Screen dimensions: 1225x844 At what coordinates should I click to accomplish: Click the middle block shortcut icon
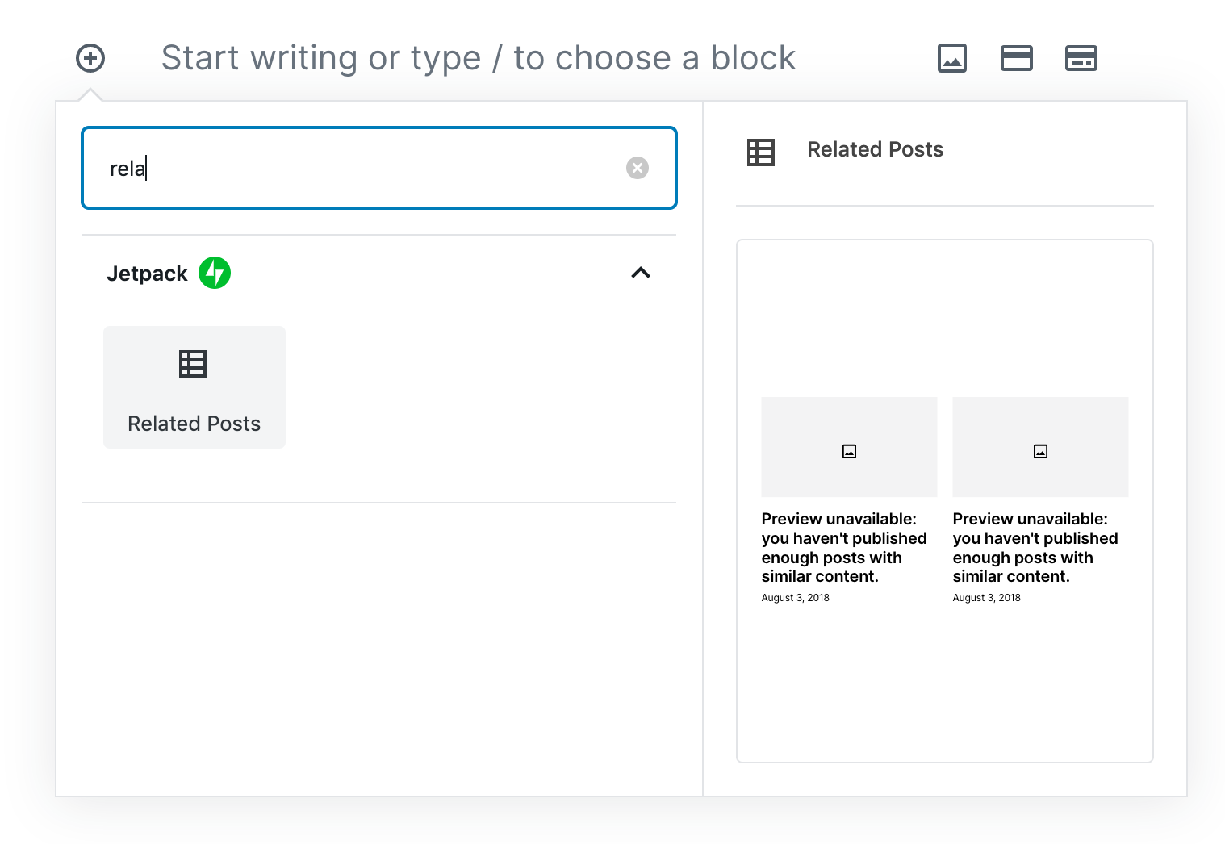[x=1017, y=58]
